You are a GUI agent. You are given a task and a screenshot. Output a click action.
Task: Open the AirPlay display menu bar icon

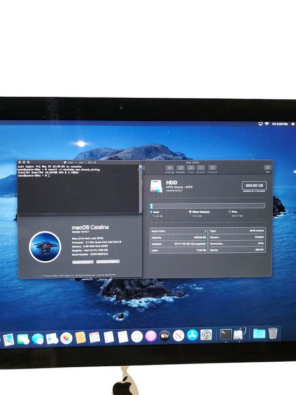tap(260, 124)
